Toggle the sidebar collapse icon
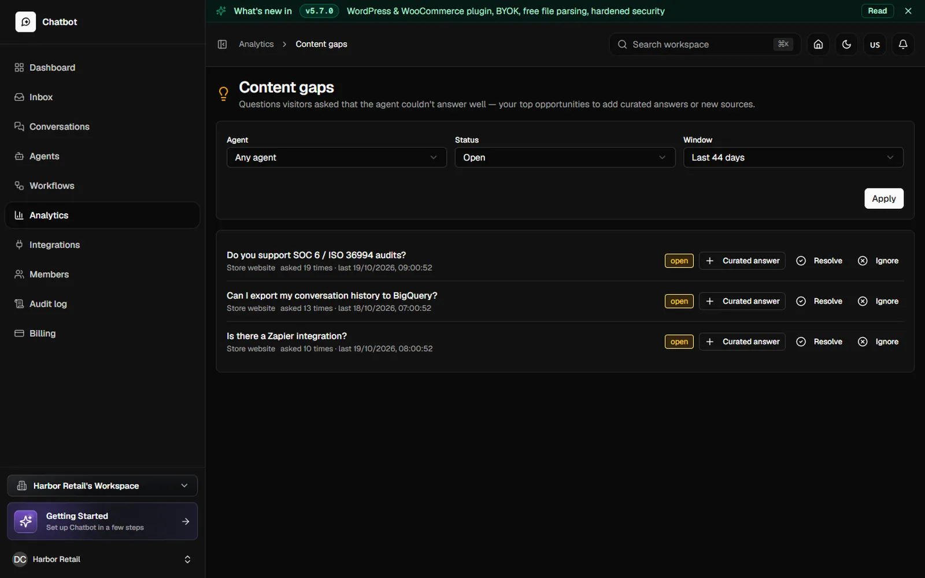 [222, 45]
